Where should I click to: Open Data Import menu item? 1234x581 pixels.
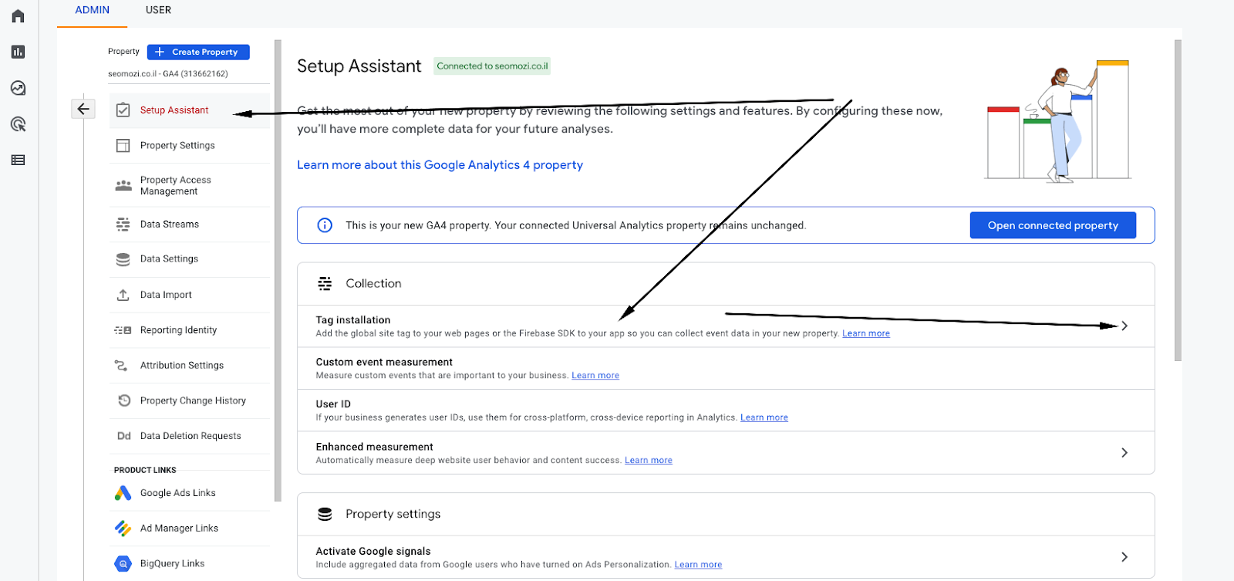166,295
